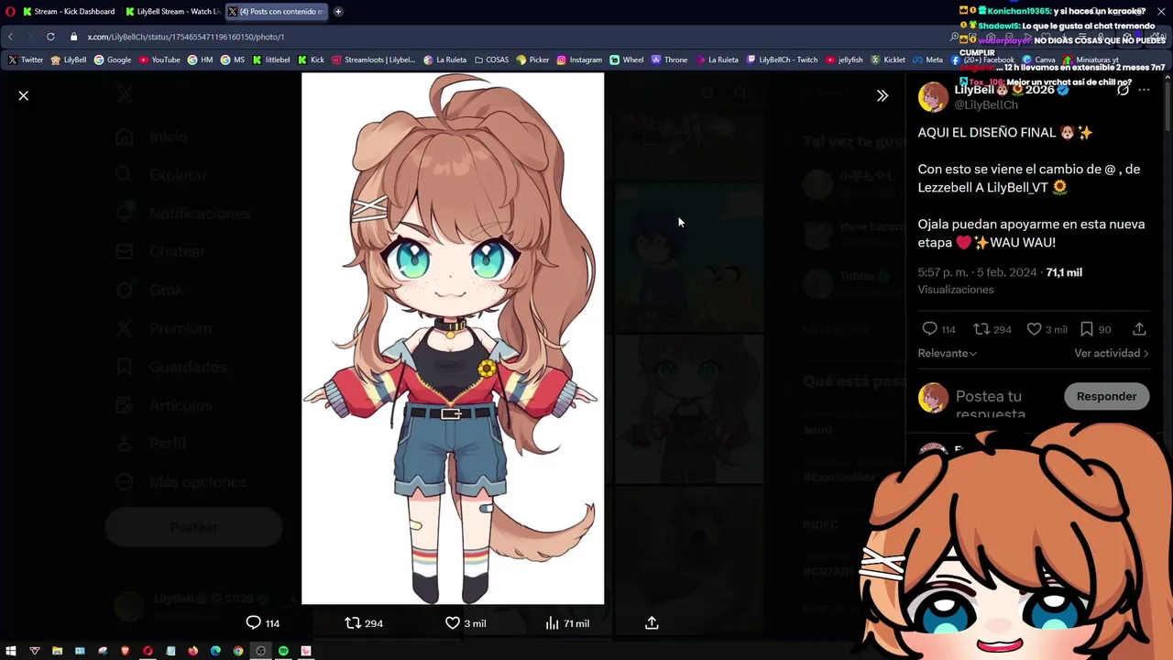This screenshot has height=660, width=1173.
Task: Share post using sidebar share icon
Action: click(x=1139, y=329)
